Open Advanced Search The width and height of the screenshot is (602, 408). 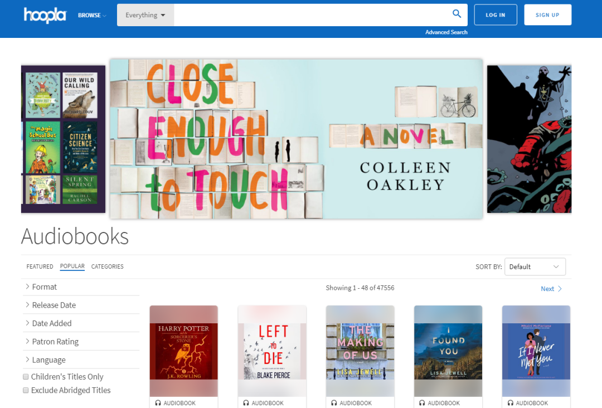point(446,32)
